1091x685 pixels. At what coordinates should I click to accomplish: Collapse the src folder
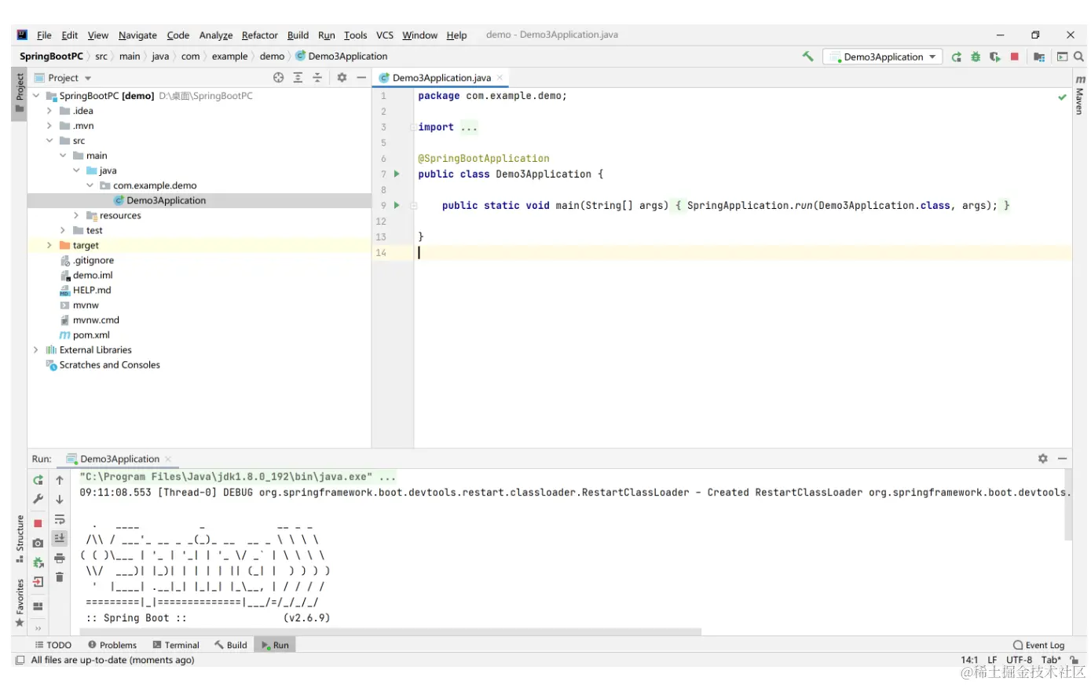49,141
